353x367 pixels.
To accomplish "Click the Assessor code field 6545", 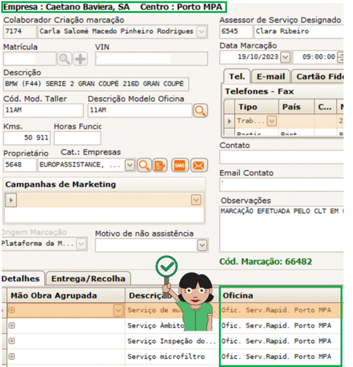I will [x=236, y=32].
